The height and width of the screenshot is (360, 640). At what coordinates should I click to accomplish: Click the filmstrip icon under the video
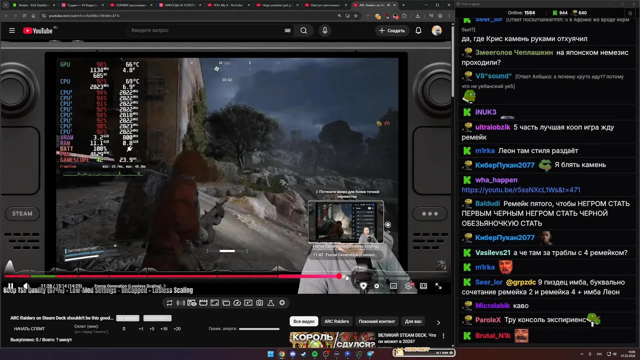pyautogui.click(x=226, y=302)
